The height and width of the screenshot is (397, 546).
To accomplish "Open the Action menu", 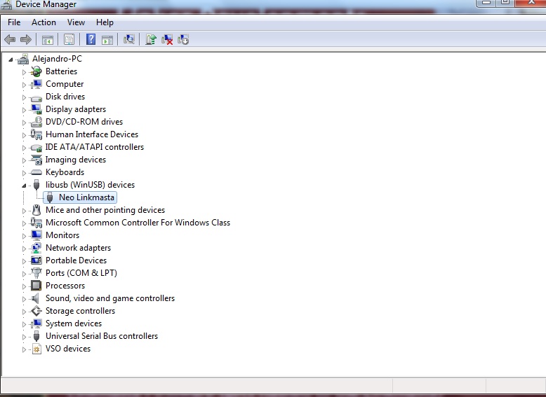I will pyautogui.click(x=44, y=22).
